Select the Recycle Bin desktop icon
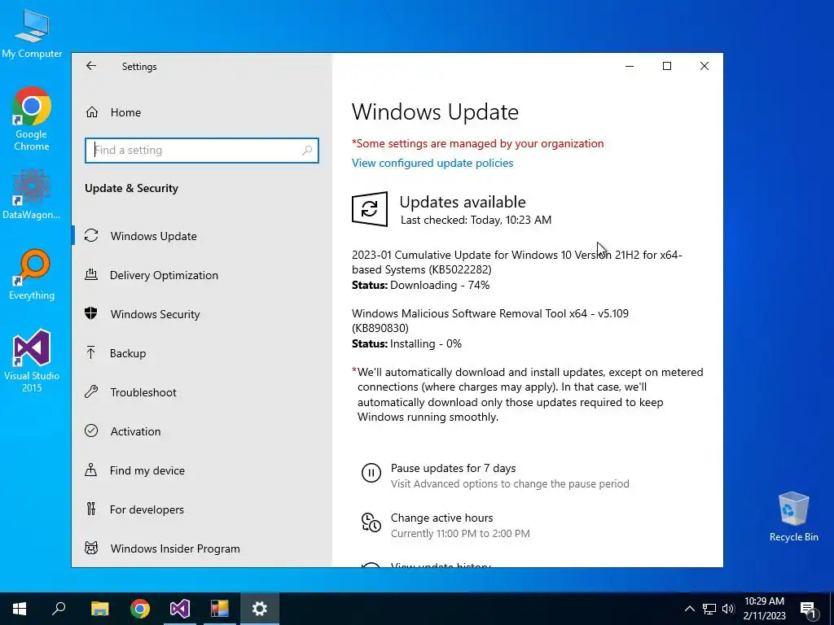Image resolution: width=834 pixels, height=625 pixels. [793, 517]
